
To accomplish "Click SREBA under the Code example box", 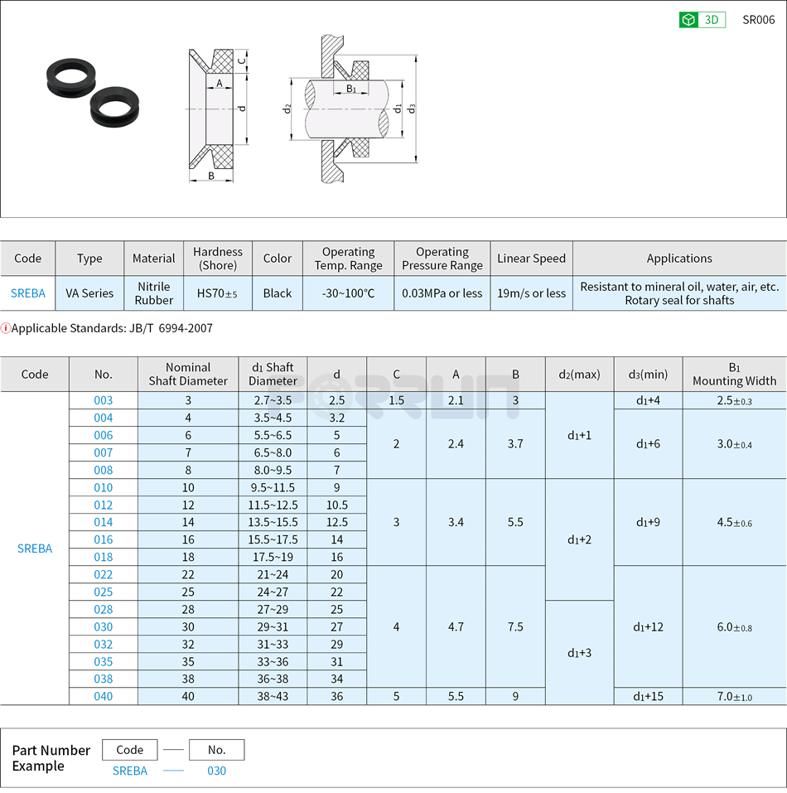I will 130,771.
